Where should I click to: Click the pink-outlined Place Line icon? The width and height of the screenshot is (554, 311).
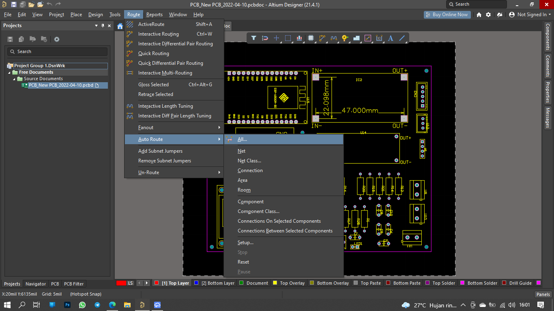pyautogui.click(x=368, y=38)
